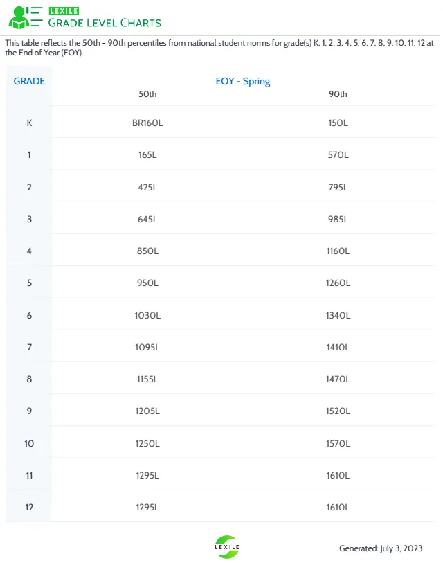Click the 1155L value for grade 8

147,379
